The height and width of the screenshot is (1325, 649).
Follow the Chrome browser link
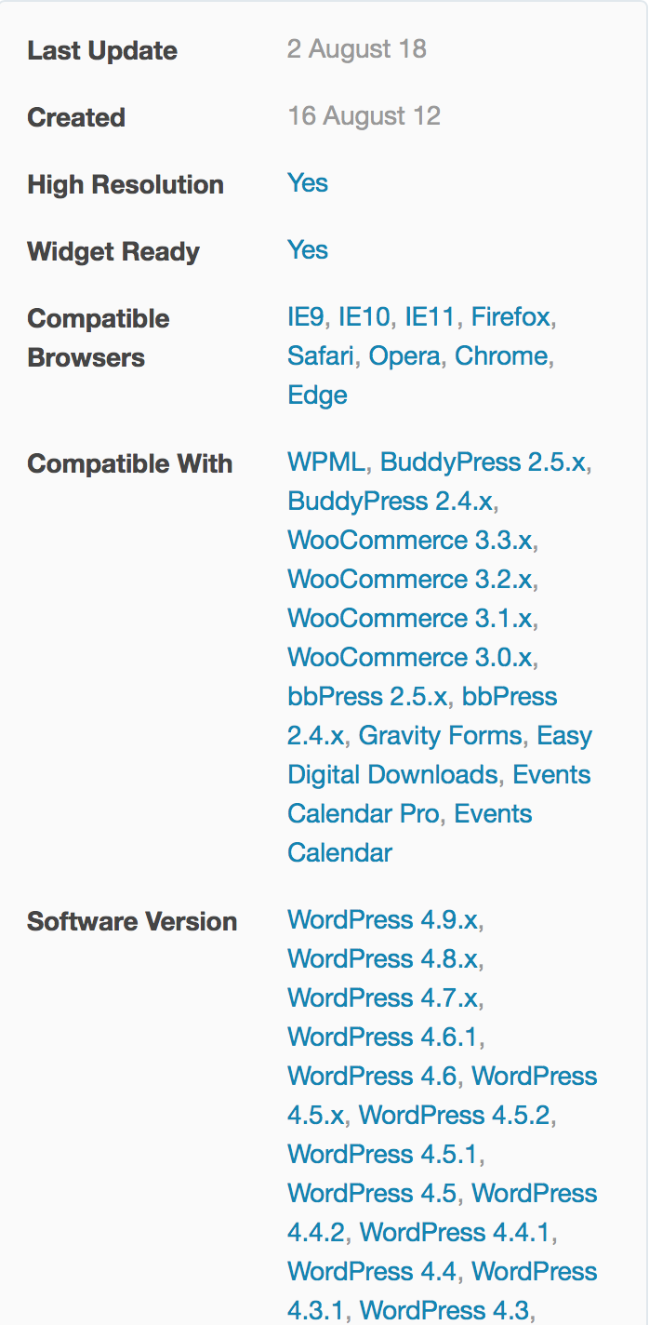(501, 356)
